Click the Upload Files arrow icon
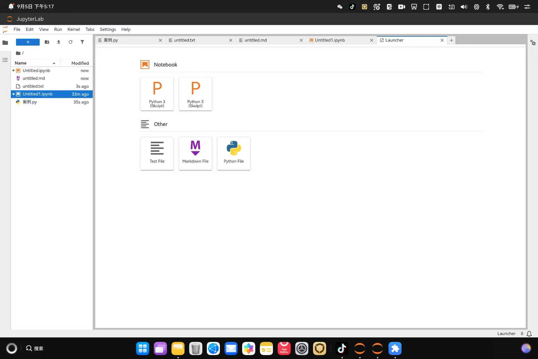The height and width of the screenshot is (359, 538). pyautogui.click(x=59, y=42)
